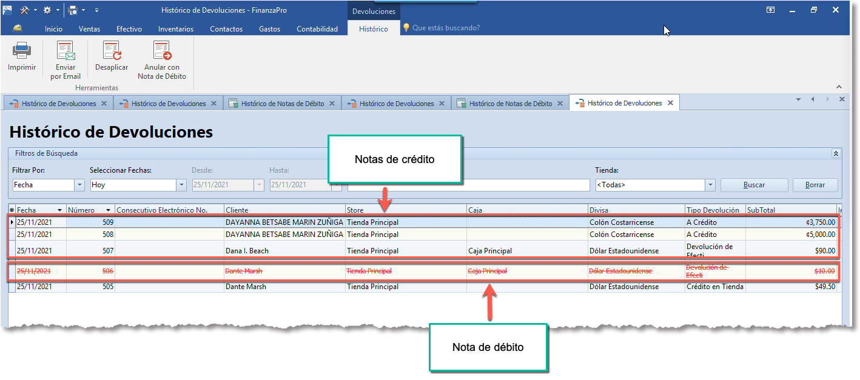Viewport: 860px width, 380px height.
Task: Click the X icon beside the tab scroll arrows
Action: [x=842, y=99]
